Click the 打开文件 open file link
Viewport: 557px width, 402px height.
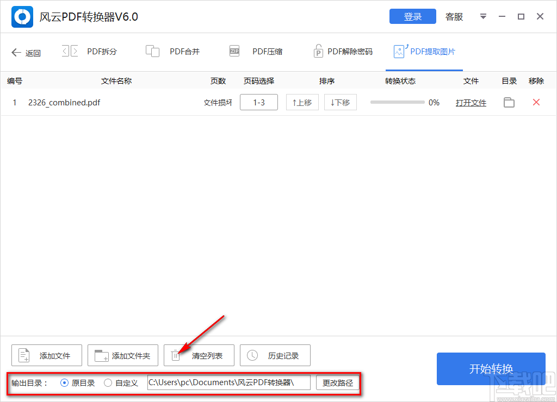(471, 102)
